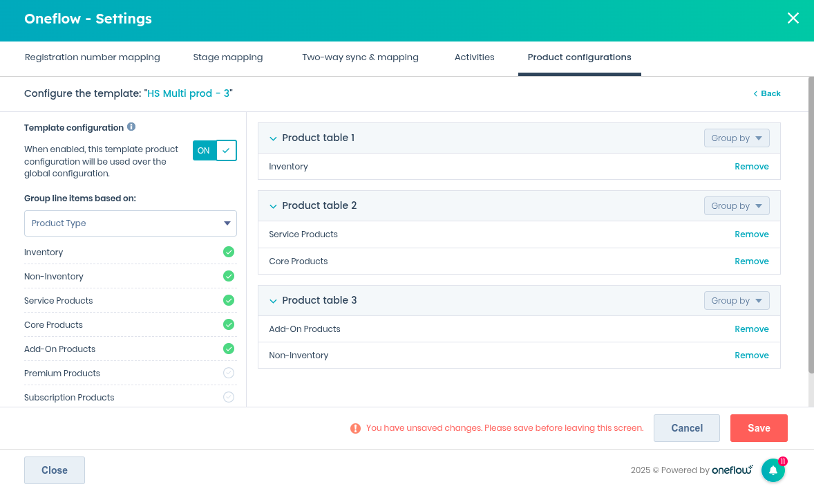Click the unsaved changes warning icon

(355, 428)
